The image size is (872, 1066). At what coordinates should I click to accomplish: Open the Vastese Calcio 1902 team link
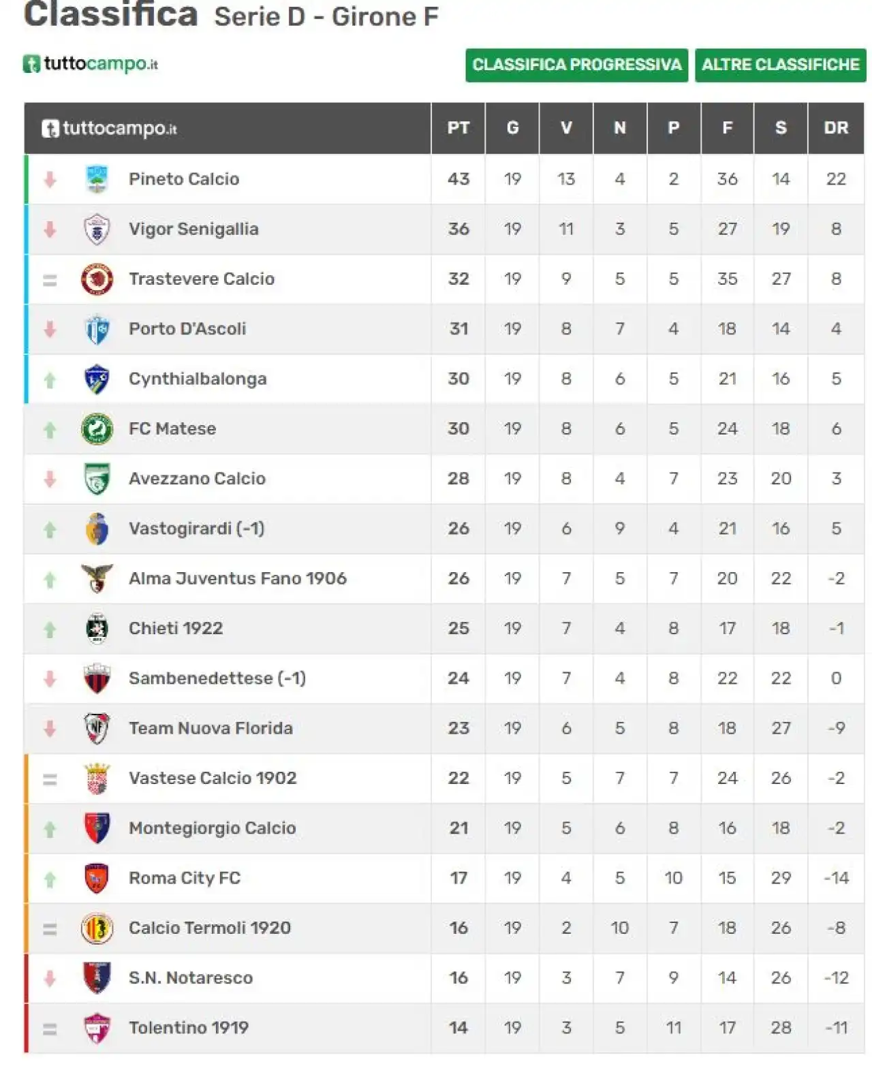click(x=213, y=778)
